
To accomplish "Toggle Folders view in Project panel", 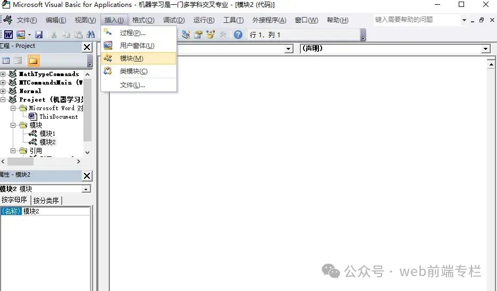I will pos(33,61).
